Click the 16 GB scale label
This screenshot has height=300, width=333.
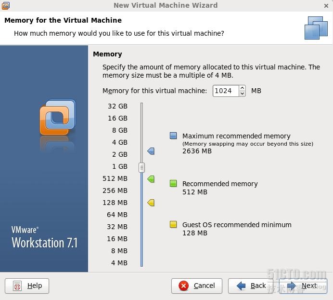(x=117, y=118)
